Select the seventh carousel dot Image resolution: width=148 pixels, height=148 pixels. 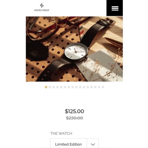point(69,87)
